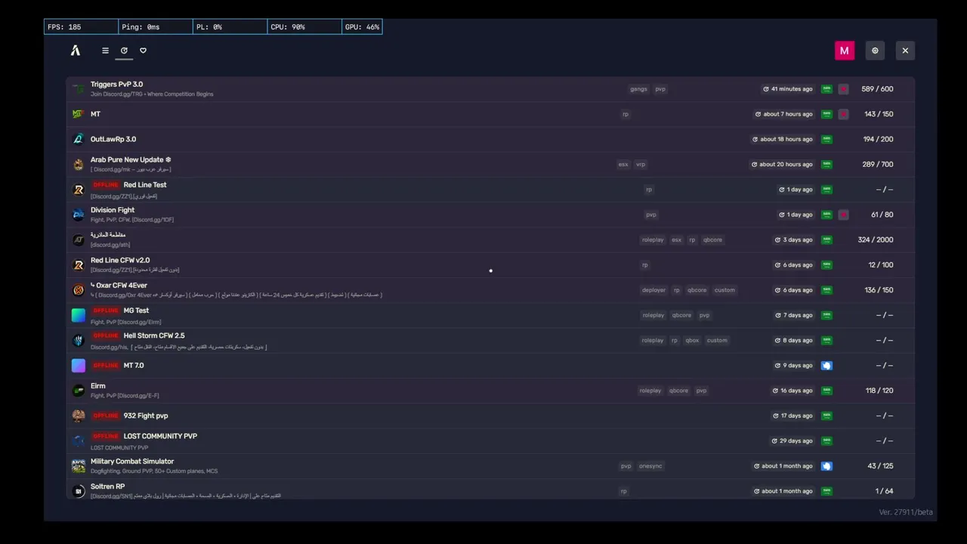967x544 pixels.
Task: Click the Saudi flag on OutLawRp 3.0 row
Action: [x=826, y=139]
